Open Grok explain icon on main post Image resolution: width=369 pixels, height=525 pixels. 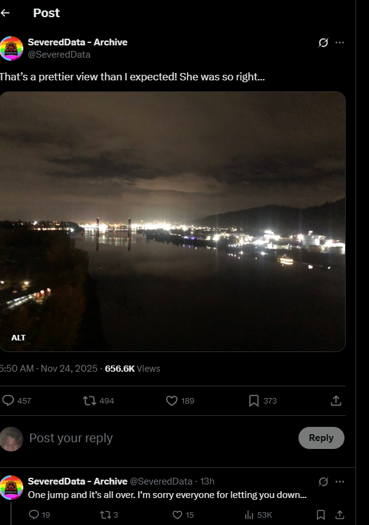[323, 43]
